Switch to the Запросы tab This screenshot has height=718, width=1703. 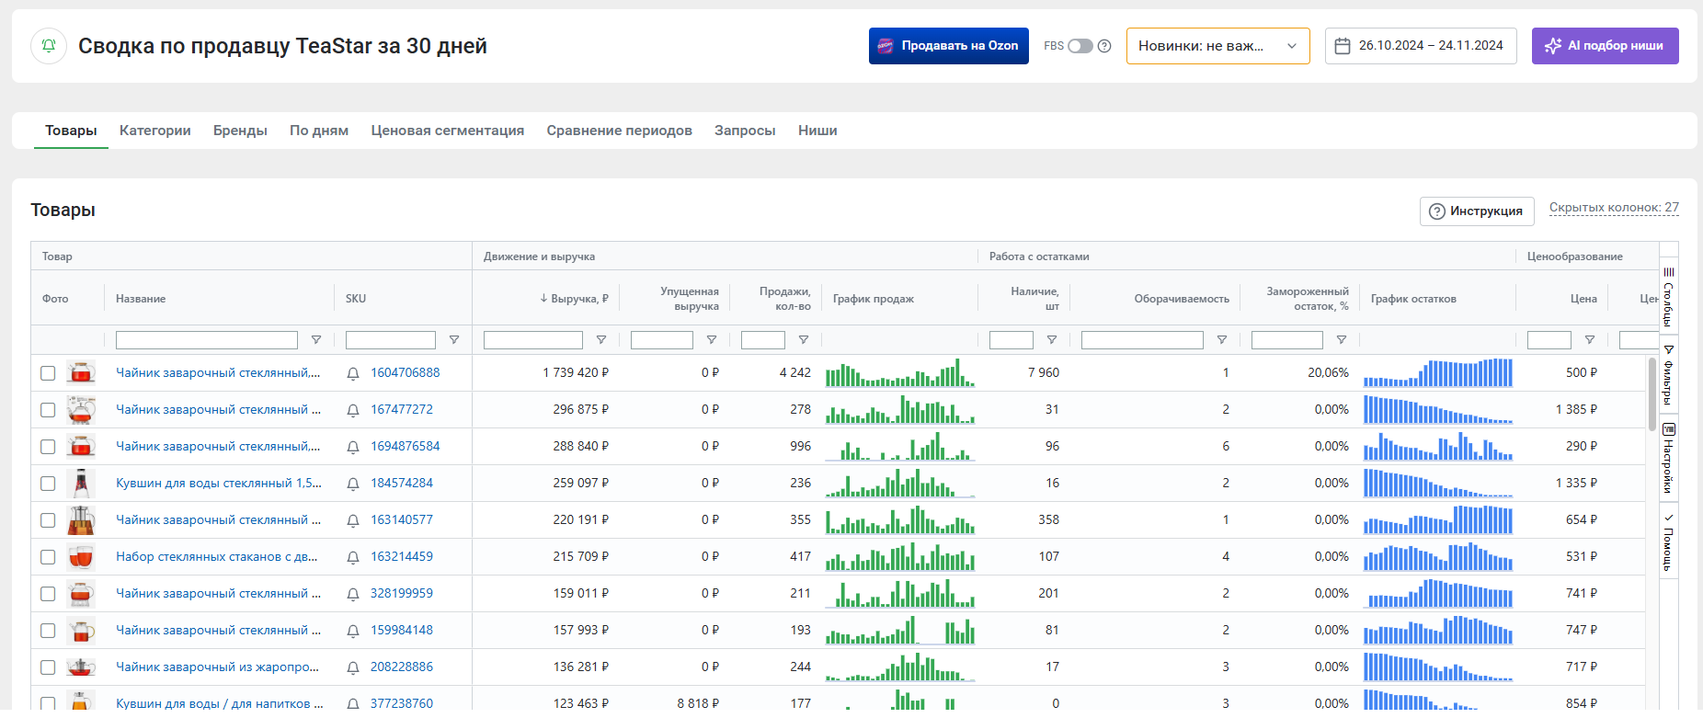coord(745,131)
